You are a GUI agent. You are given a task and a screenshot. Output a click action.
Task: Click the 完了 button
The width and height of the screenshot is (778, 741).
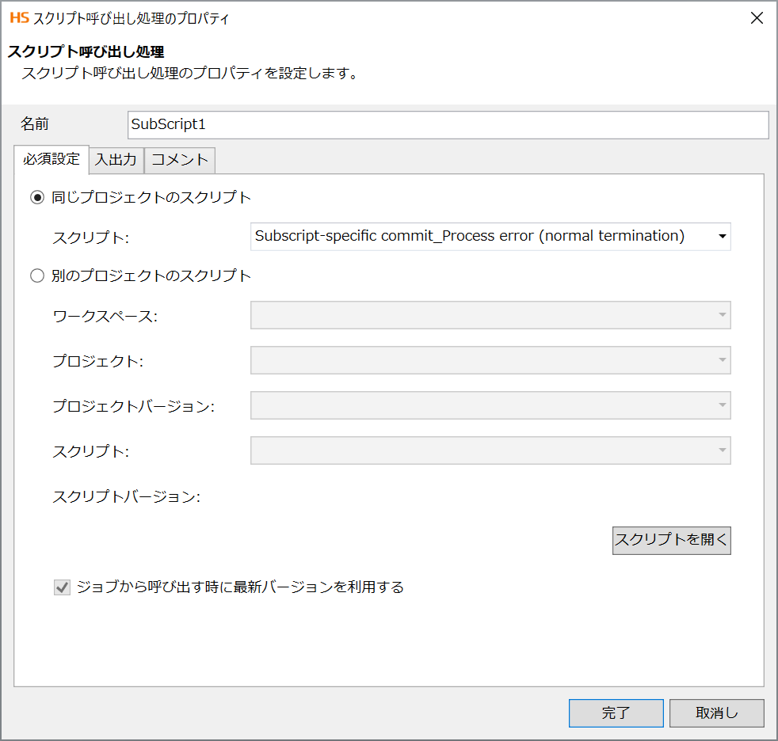[x=616, y=712]
